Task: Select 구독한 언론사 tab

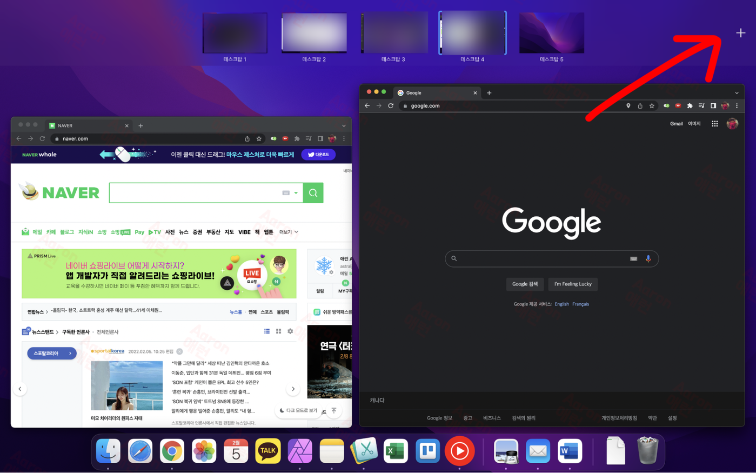Action: click(x=76, y=332)
